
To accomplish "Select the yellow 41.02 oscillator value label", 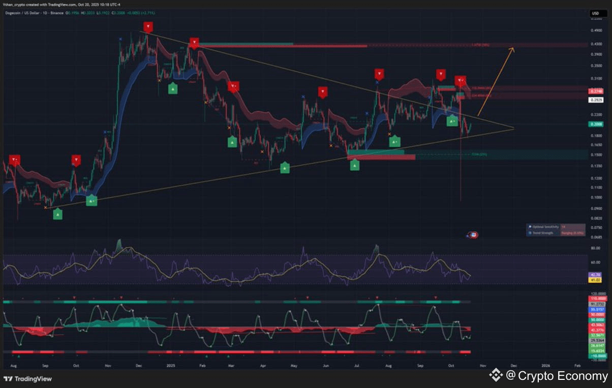I will [594, 279].
